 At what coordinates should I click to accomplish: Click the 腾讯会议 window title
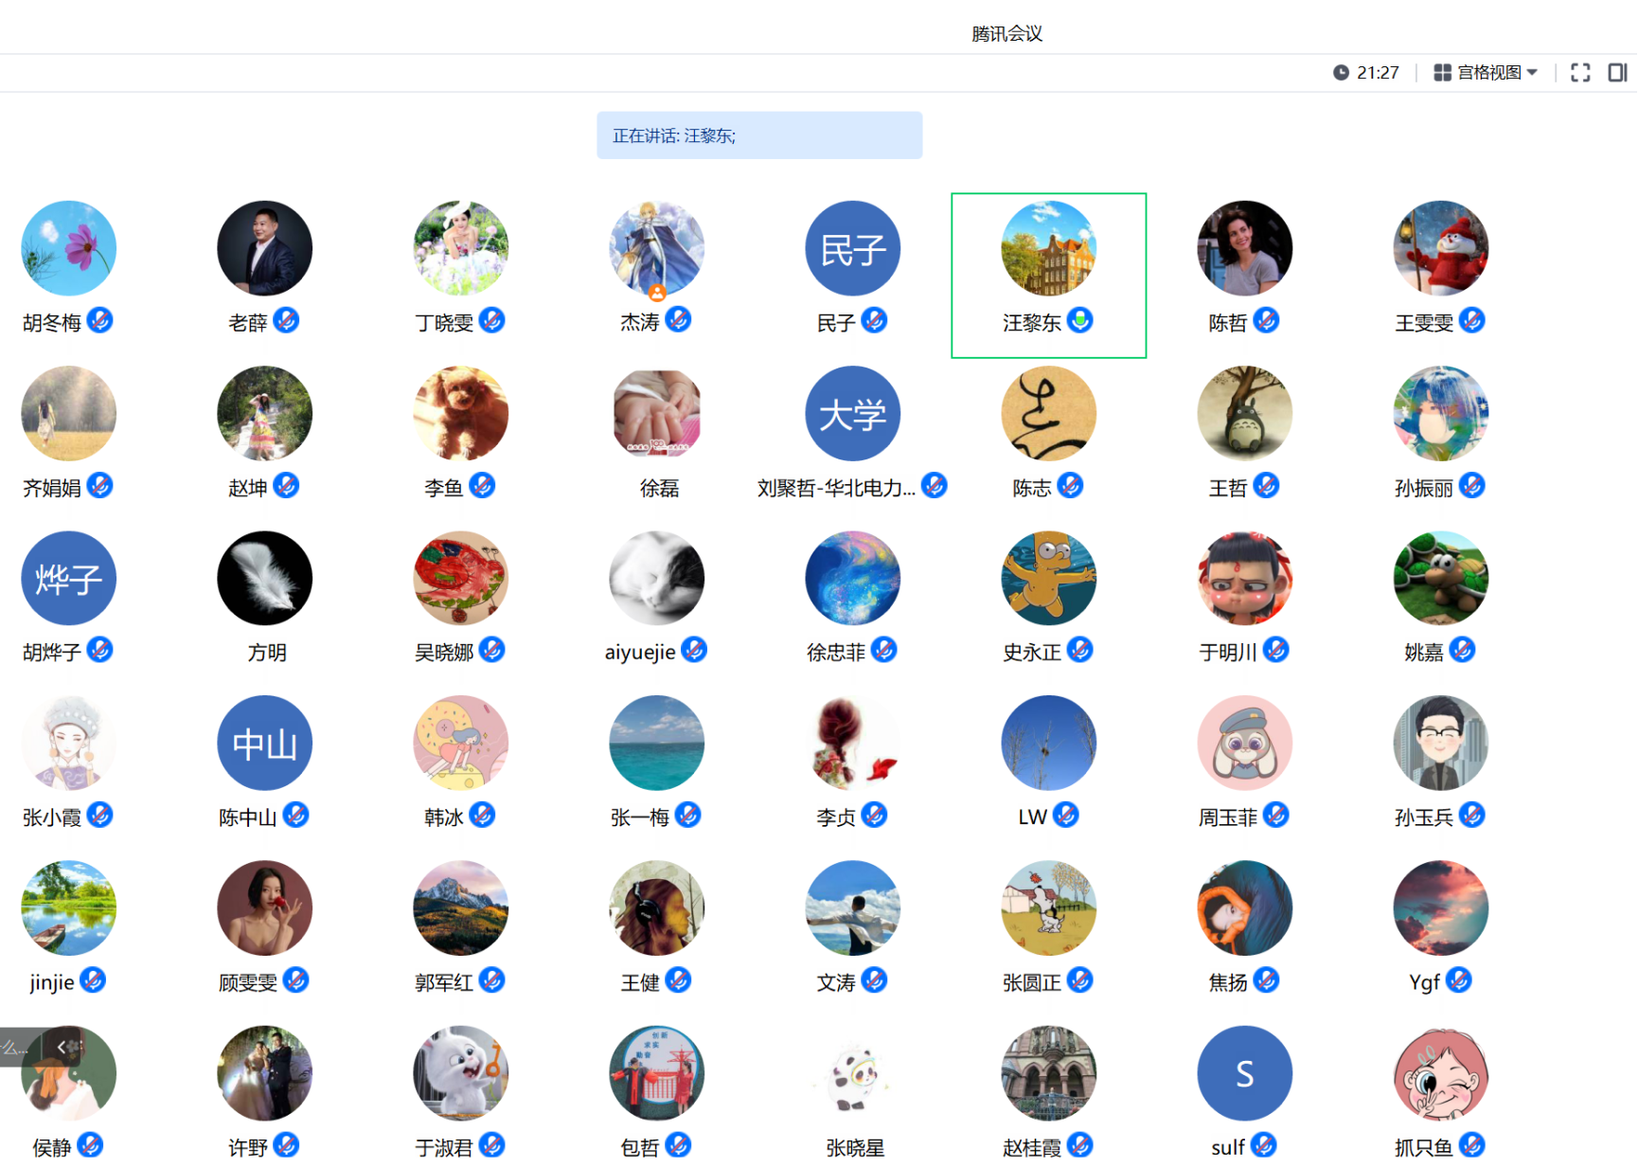[x=1007, y=34]
